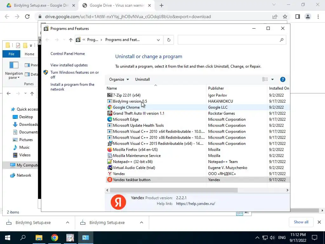Screen dimensions: 325x244
Task: Open options for first BirdyImg Setup.exe download
Action: (x=68, y=222)
